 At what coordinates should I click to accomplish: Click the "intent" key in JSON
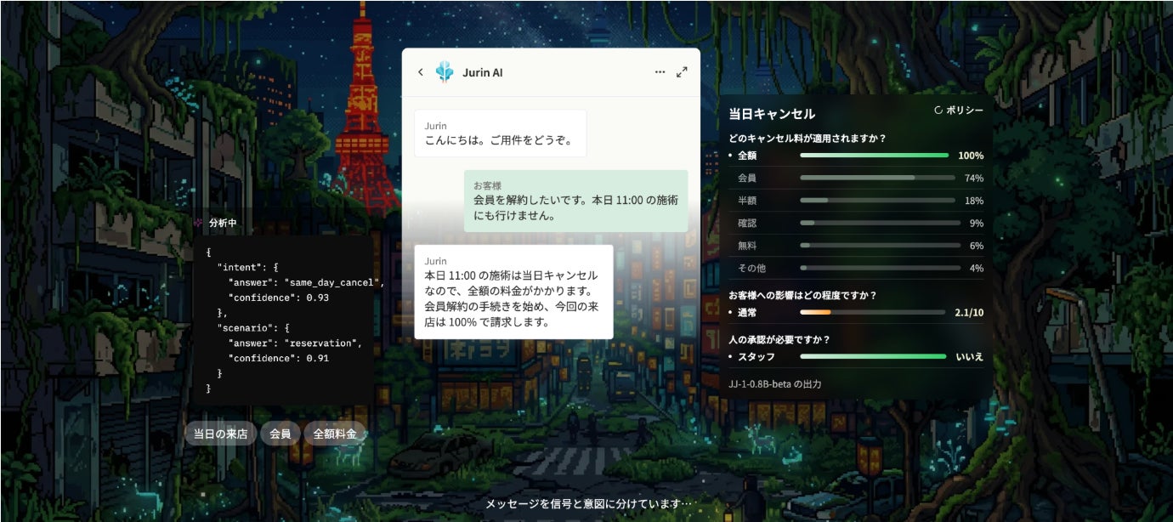point(241,267)
